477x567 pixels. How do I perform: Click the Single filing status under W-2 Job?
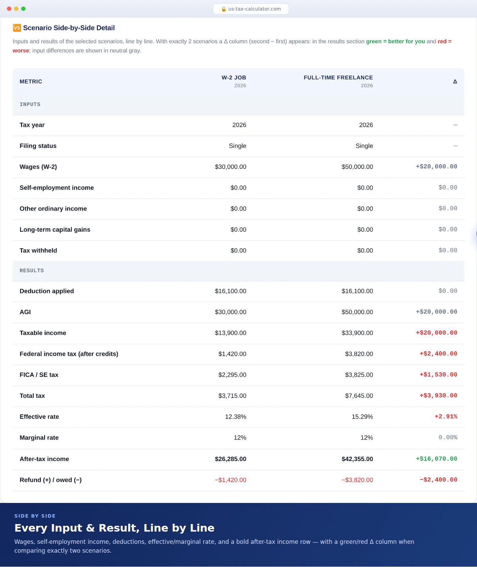(237, 146)
